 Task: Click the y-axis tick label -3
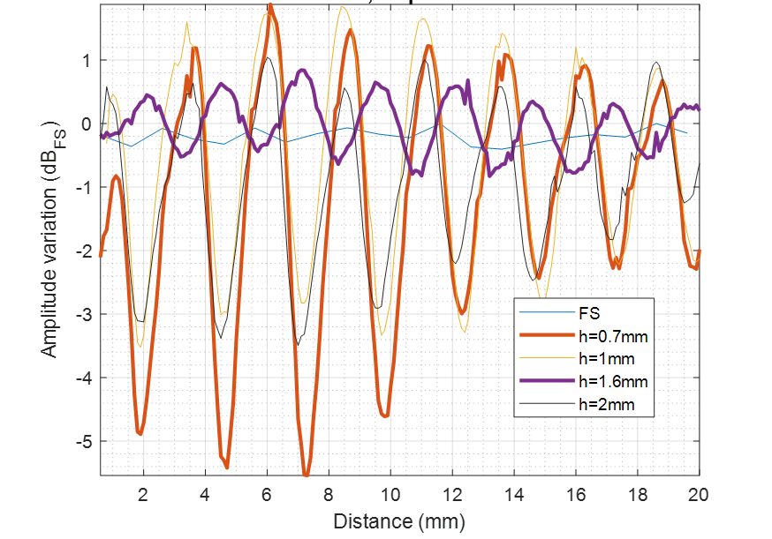[x=87, y=314]
